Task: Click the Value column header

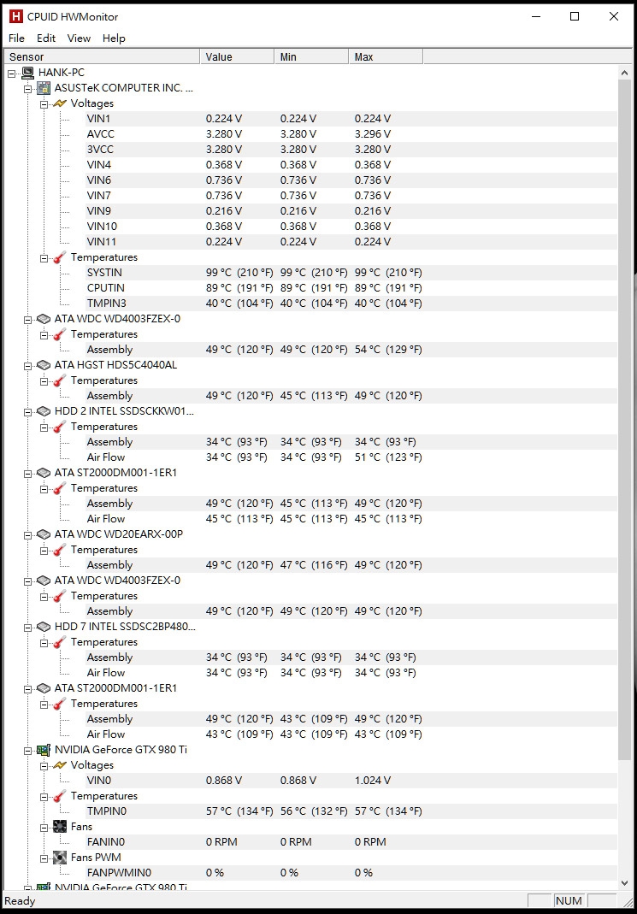Action: coord(237,56)
